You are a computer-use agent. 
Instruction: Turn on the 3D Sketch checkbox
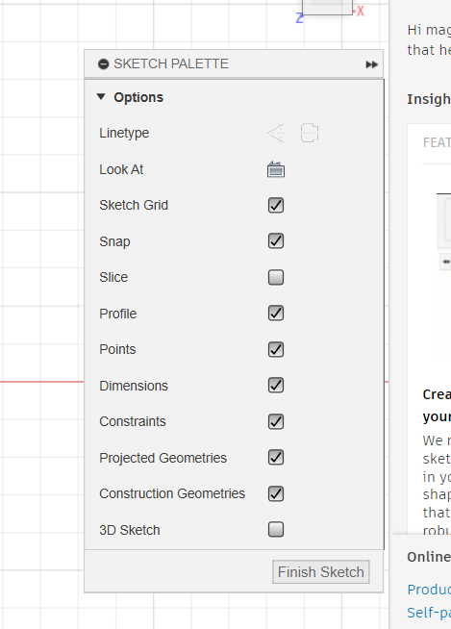(x=276, y=530)
